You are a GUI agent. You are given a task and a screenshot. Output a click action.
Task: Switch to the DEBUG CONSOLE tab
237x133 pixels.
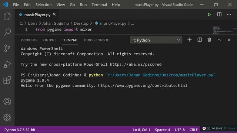pyautogui.click(x=97, y=40)
